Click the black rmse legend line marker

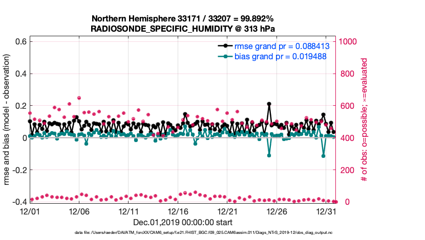click(223, 46)
